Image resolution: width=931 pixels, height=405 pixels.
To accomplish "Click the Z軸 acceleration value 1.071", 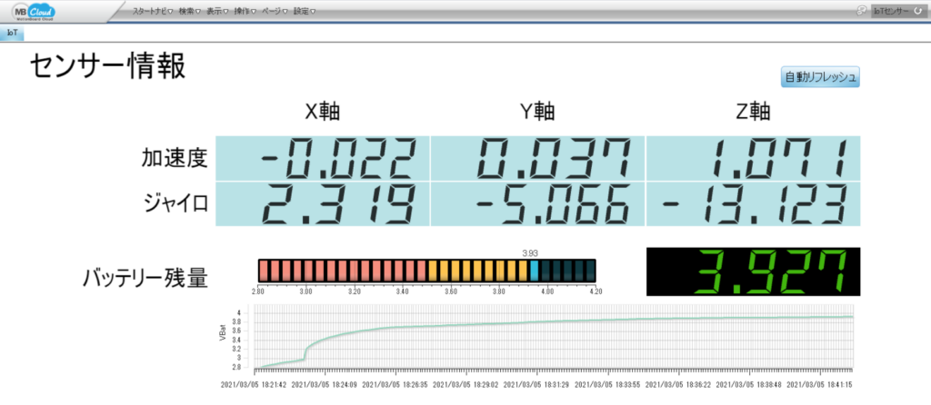I will (x=753, y=158).
